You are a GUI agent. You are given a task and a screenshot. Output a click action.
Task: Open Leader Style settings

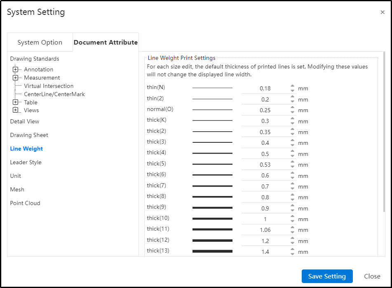click(26, 162)
